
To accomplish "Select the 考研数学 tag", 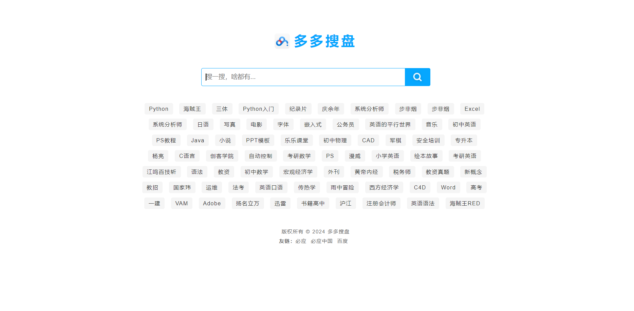I will [x=299, y=156].
